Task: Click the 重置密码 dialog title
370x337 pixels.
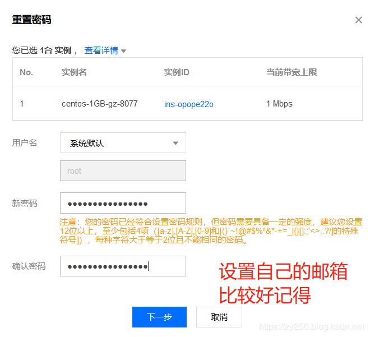Action: pos(31,20)
